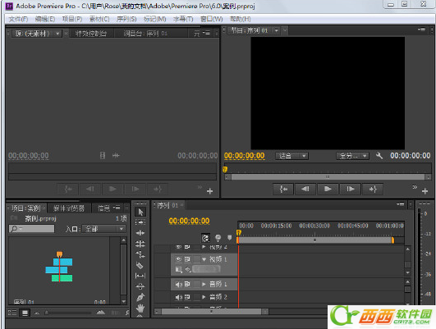Screen dimensions: 436x329
Task: Select the Razor tool
Action: tap(140, 265)
